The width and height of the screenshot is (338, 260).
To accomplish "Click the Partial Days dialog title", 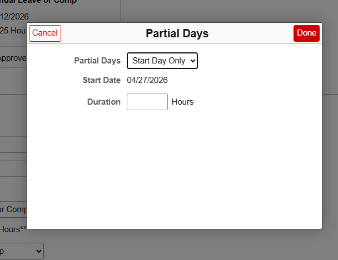I will 177,33.
